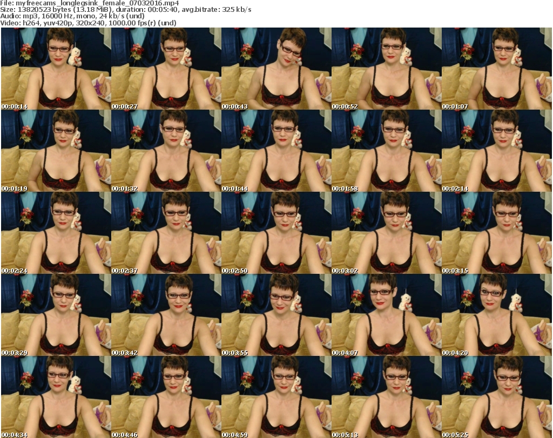The width and height of the screenshot is (553, 438).
Task: Click the 'Size: 13820523 bytes' info line
Action: pyautogui.click(x=125, y=10)
